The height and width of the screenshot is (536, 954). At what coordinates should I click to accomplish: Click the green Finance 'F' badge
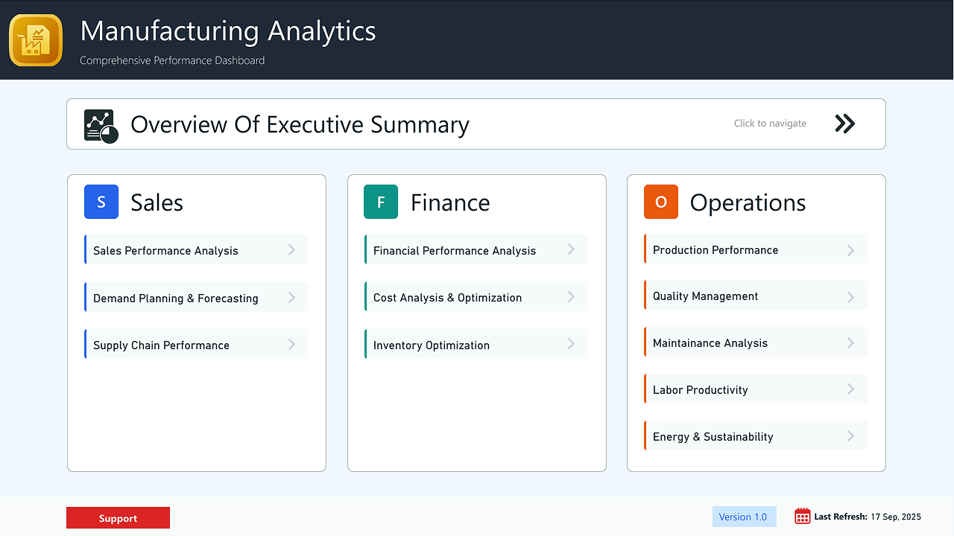(381, 202)
